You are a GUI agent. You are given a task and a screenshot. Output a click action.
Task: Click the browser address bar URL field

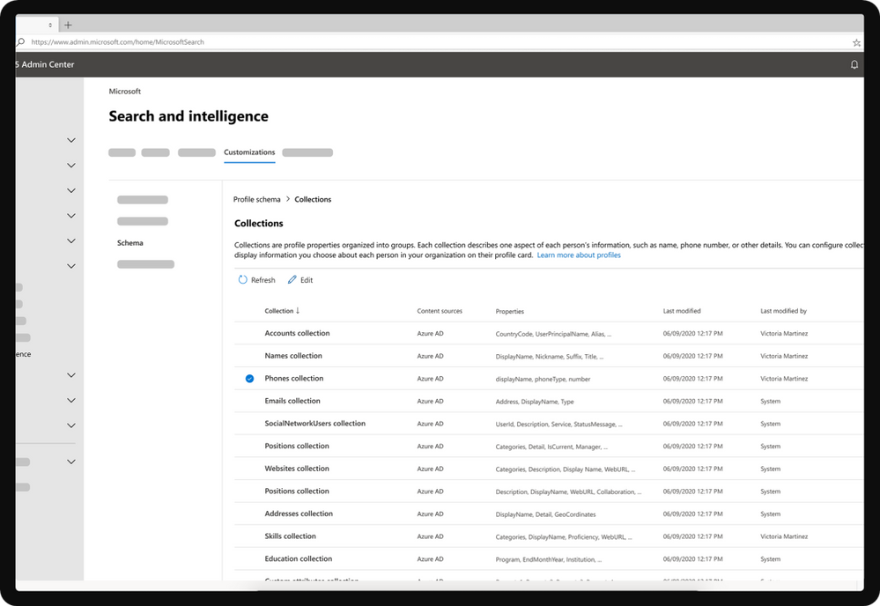(352, 41)
